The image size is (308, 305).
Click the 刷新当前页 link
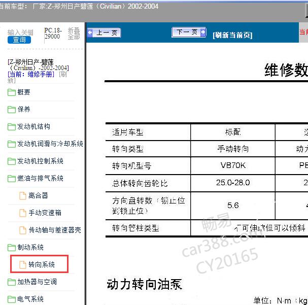[x=232, y=35]
